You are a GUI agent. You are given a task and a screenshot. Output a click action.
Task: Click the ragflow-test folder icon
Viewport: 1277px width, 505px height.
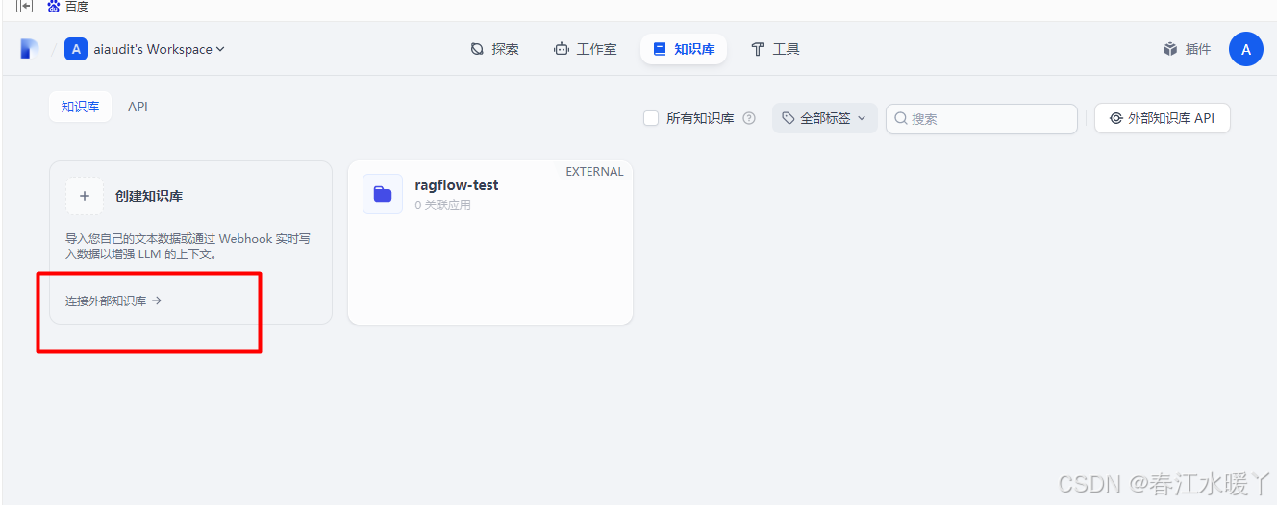tap(383, 194)
